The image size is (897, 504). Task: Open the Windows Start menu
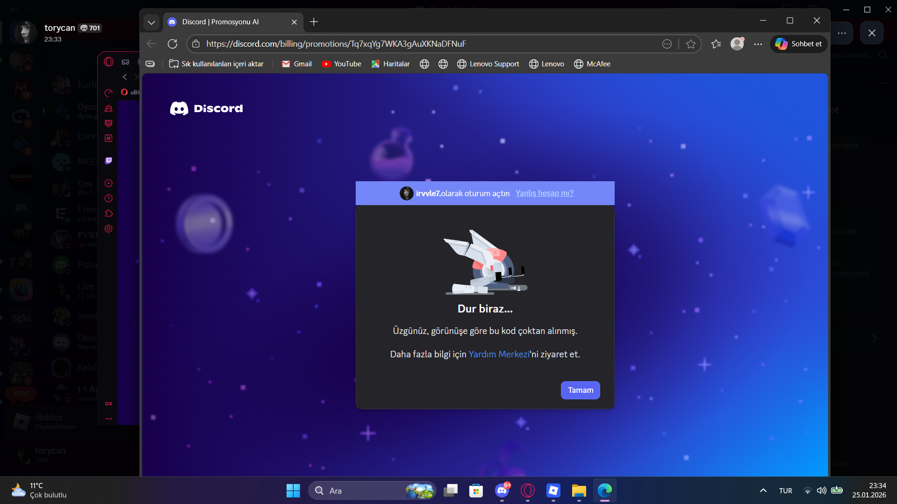point(293,490)
